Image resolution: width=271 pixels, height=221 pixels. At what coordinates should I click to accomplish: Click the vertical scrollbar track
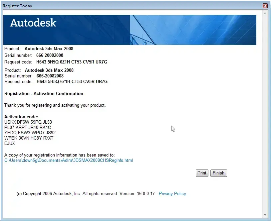[x=265, y=114]
